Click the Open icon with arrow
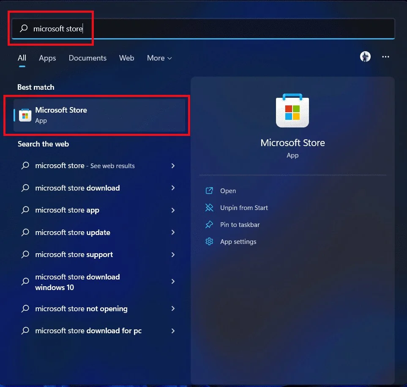The image size is (407, 387). click(x=209, y=191)
